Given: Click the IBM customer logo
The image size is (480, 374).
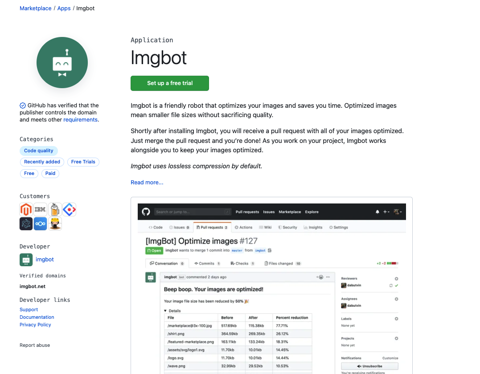Looking at the screenshot, I should tap(40, 209).
